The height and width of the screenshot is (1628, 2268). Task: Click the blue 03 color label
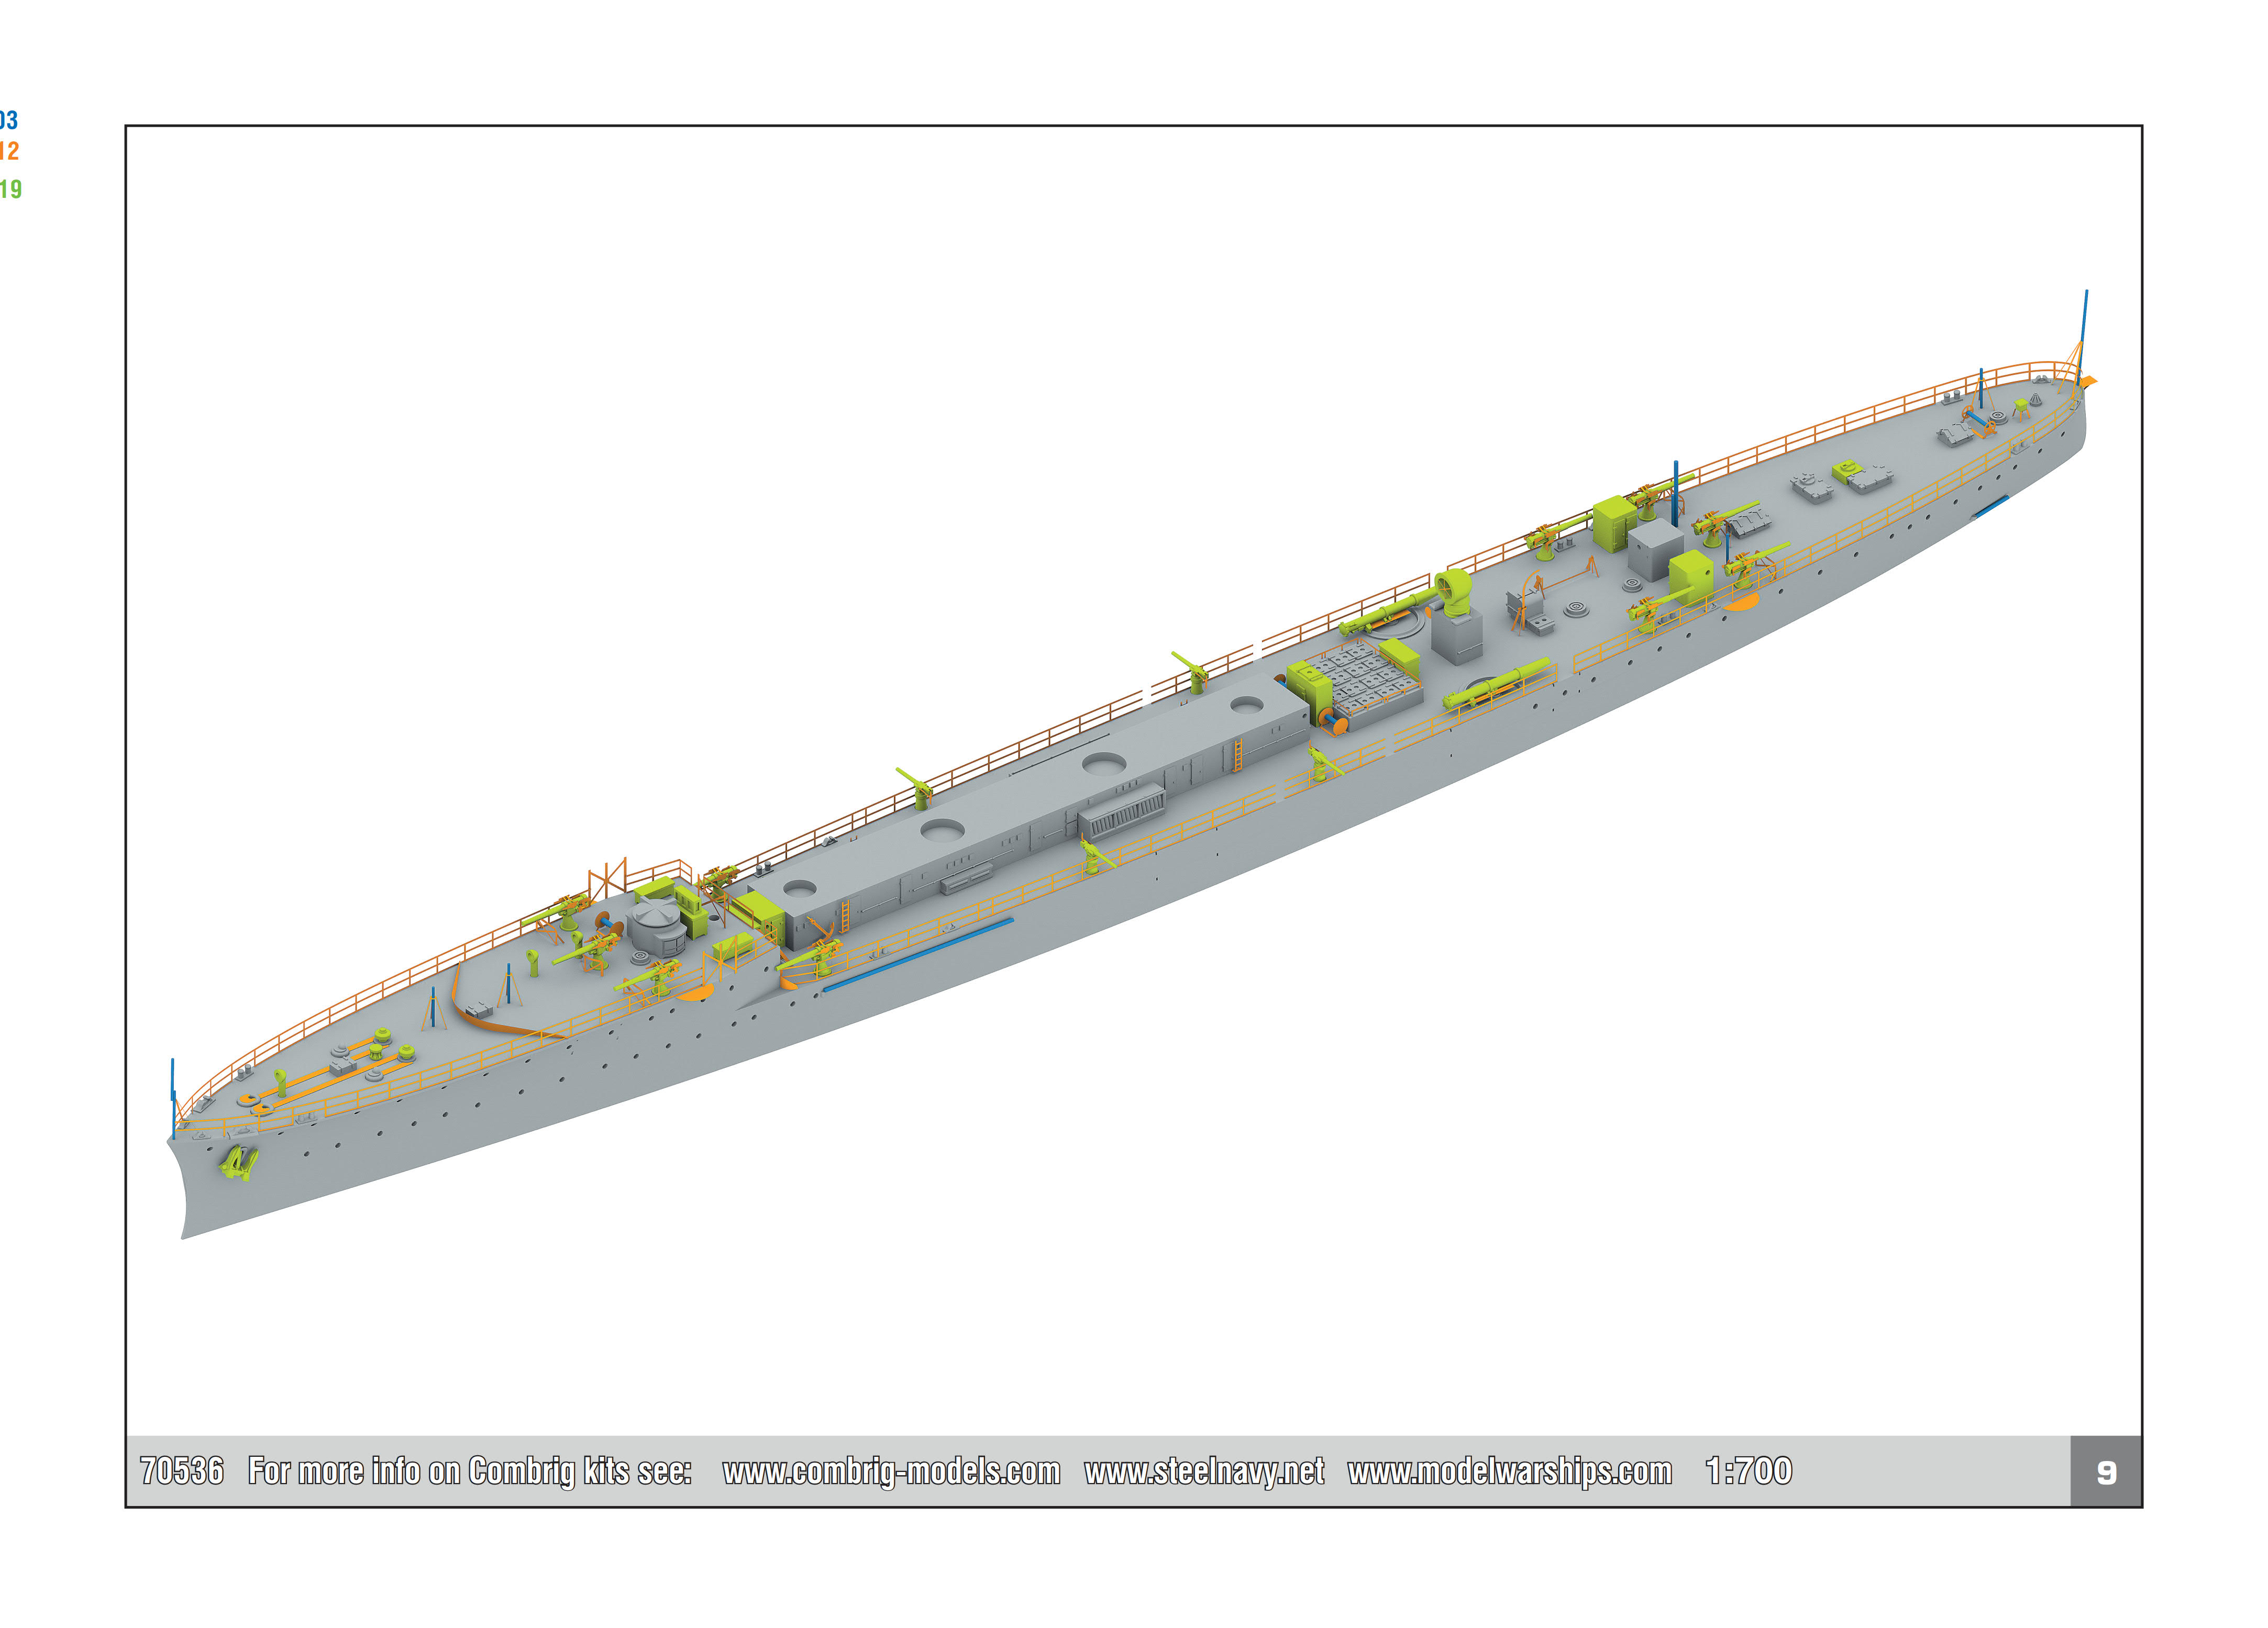[8, 121]
